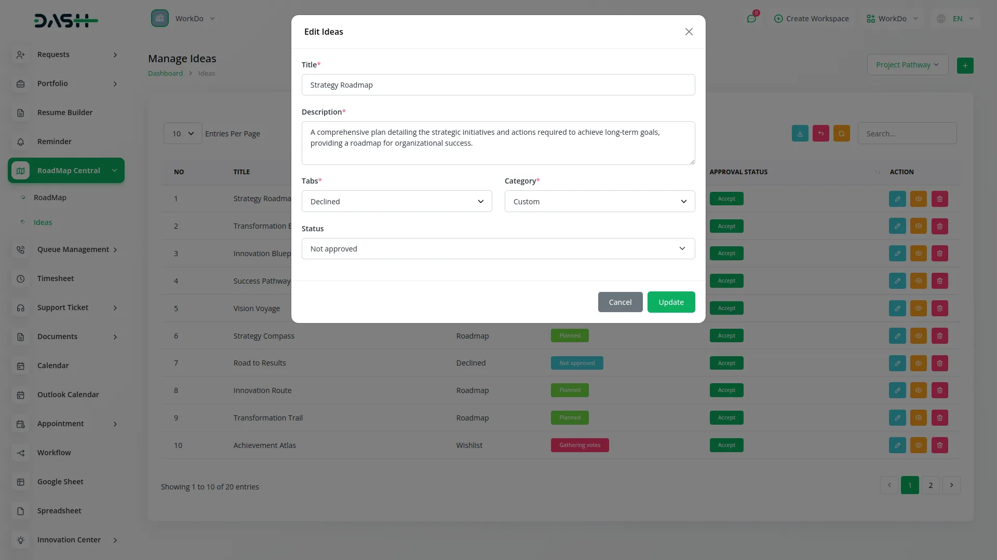Viewport: 997px width, 560px height.
Task: Click the green Update button
Action: pyautogui.click(x=671, y=302)
